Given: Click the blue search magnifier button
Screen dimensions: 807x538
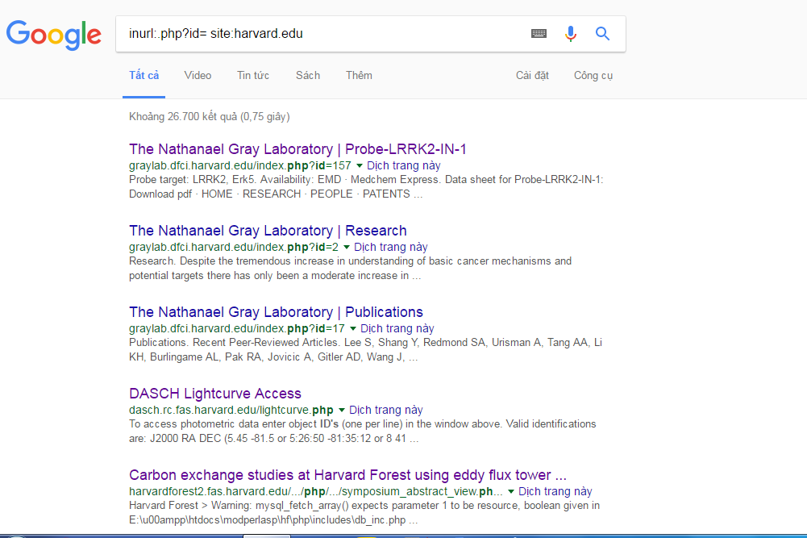Looking at the screenshot, I should 603,33.
